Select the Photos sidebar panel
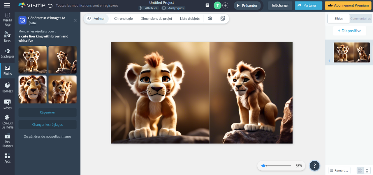The height and width of the screenshot is (175, 373). tap(7, 70)
